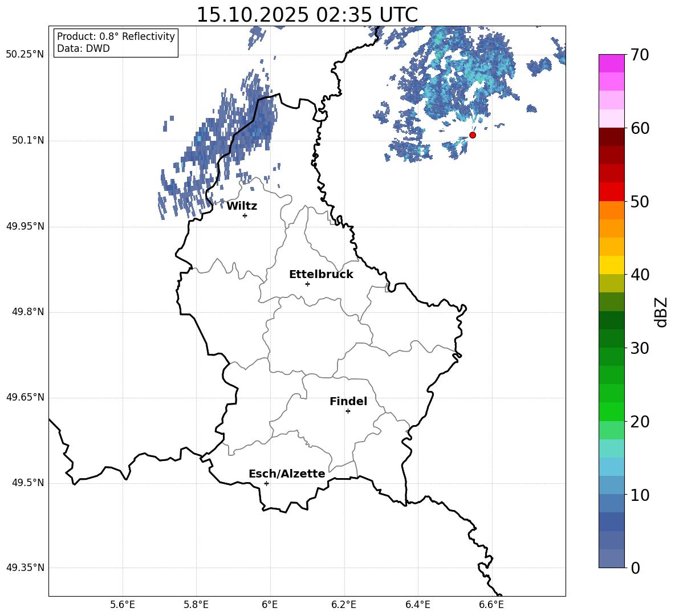Click the 49.8°N latitude tick label
Viewport: 675px width, 616px height.
pos(28,312)
